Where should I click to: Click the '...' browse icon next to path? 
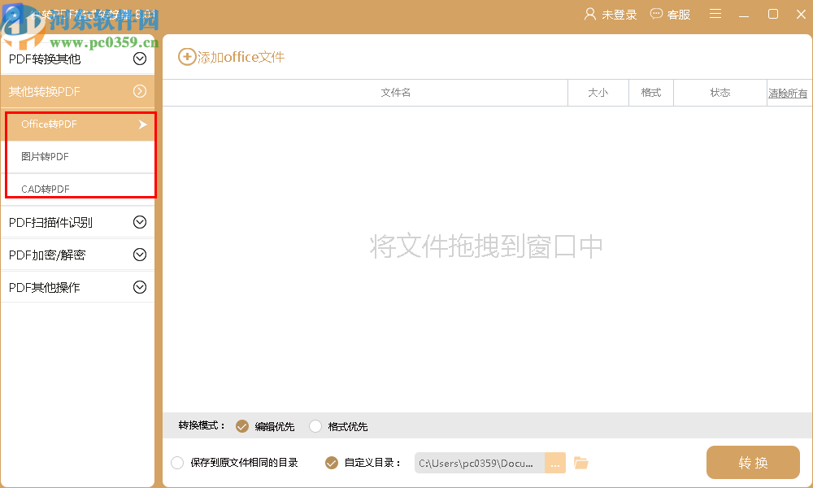554,462
